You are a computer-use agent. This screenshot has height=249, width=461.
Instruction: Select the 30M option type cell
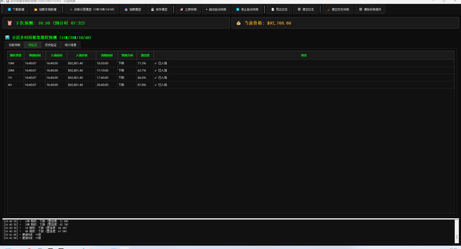(16, 70)
